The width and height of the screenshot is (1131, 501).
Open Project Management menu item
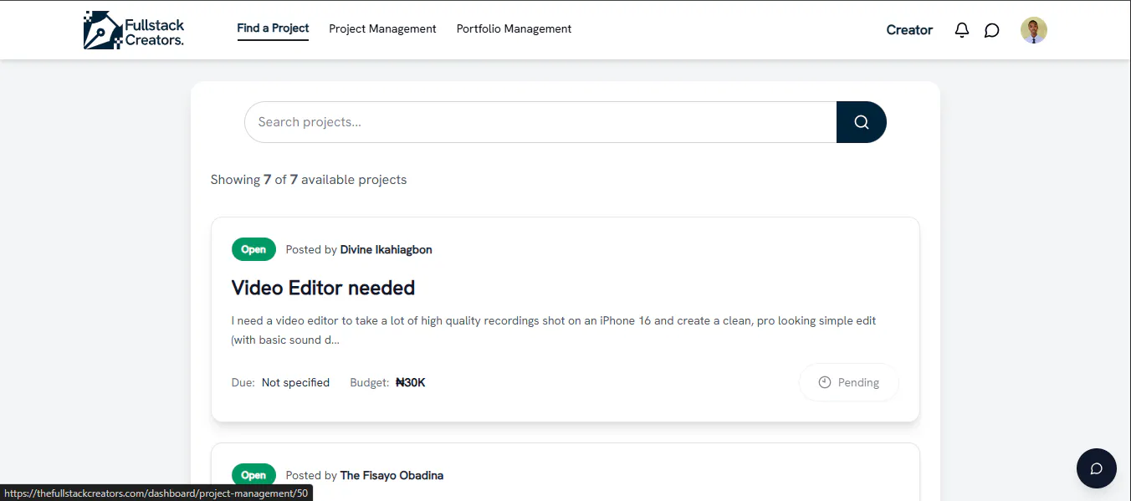[382, 28]
